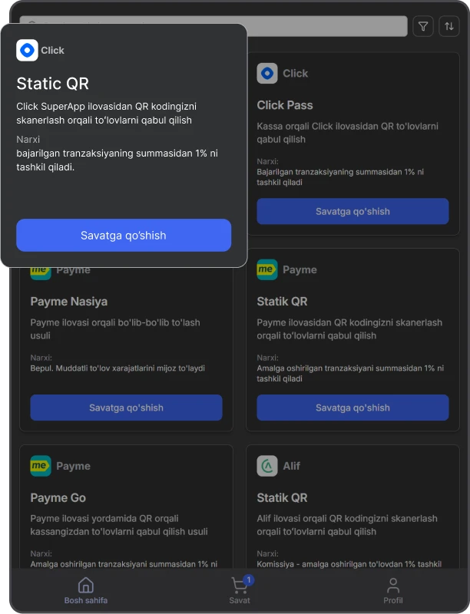
Task: Click the Click logo in Static QR popup
Action: [27, 50]
